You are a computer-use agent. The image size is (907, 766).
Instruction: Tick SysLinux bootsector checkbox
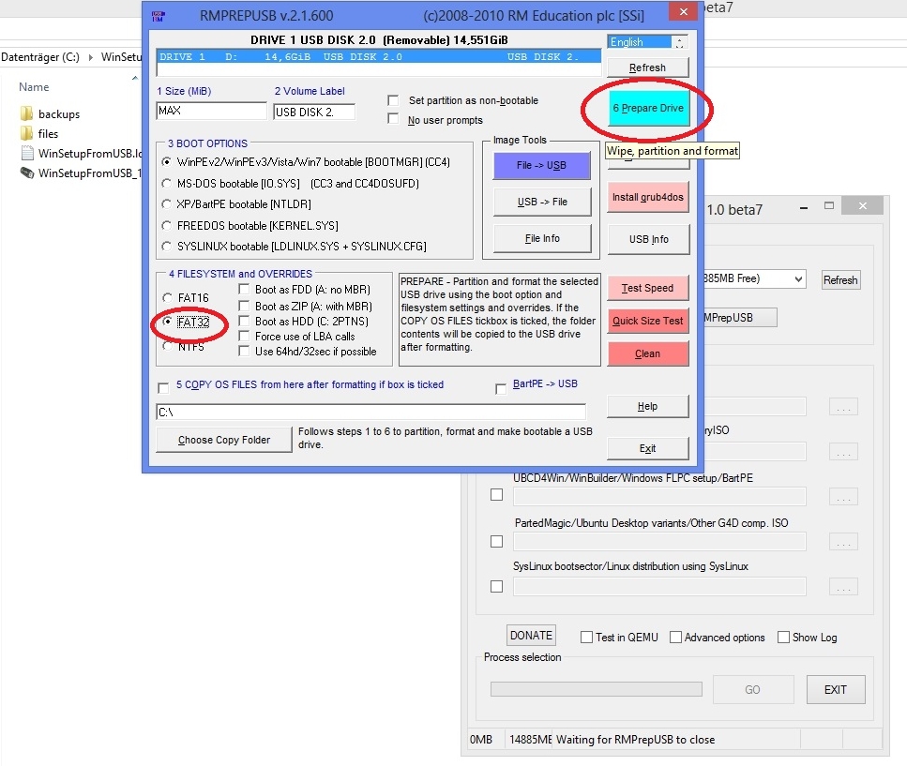(496, 586)
